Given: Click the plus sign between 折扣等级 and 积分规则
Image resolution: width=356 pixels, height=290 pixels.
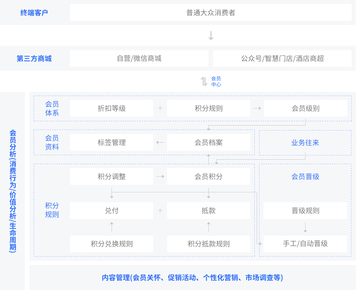Looking at the screenshot, I should [x=160, y=108].
